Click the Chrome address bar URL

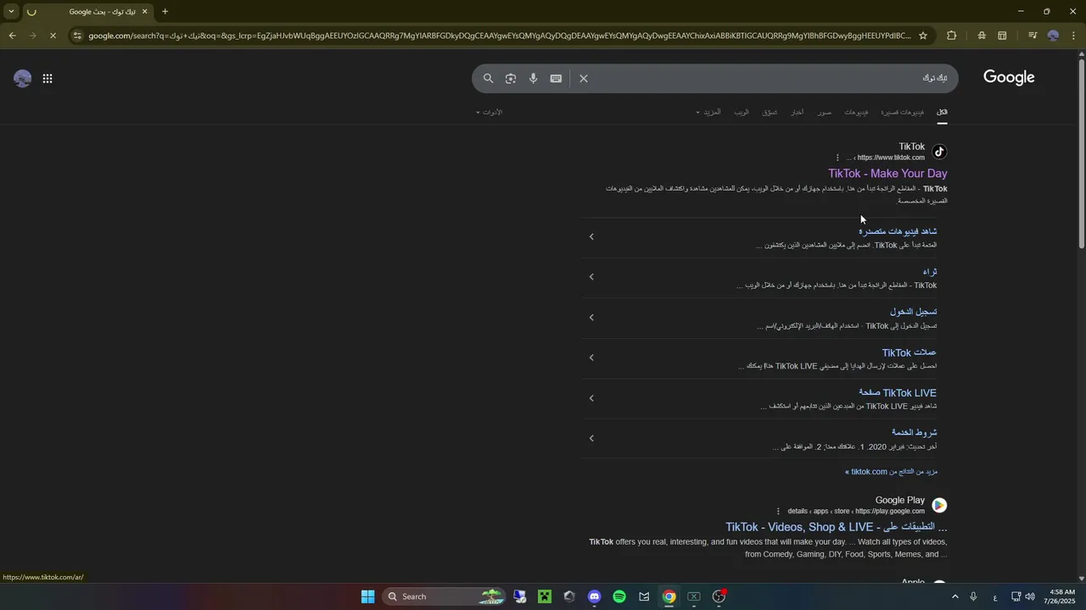499,36
